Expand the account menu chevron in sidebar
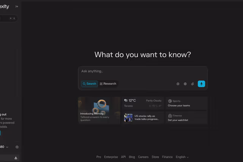243x162 pixels. click(x=7, y=147)
